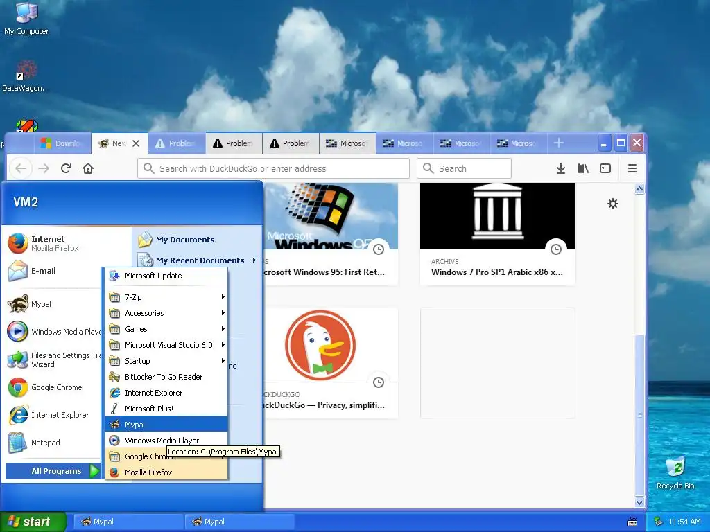Open new tab page settings gear
This screenshot has height=532, width=710.
pyautogui.click(x=613, y=204)
